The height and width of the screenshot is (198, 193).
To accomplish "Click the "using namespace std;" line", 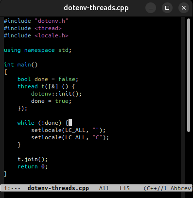I will (x=37, y=50).
